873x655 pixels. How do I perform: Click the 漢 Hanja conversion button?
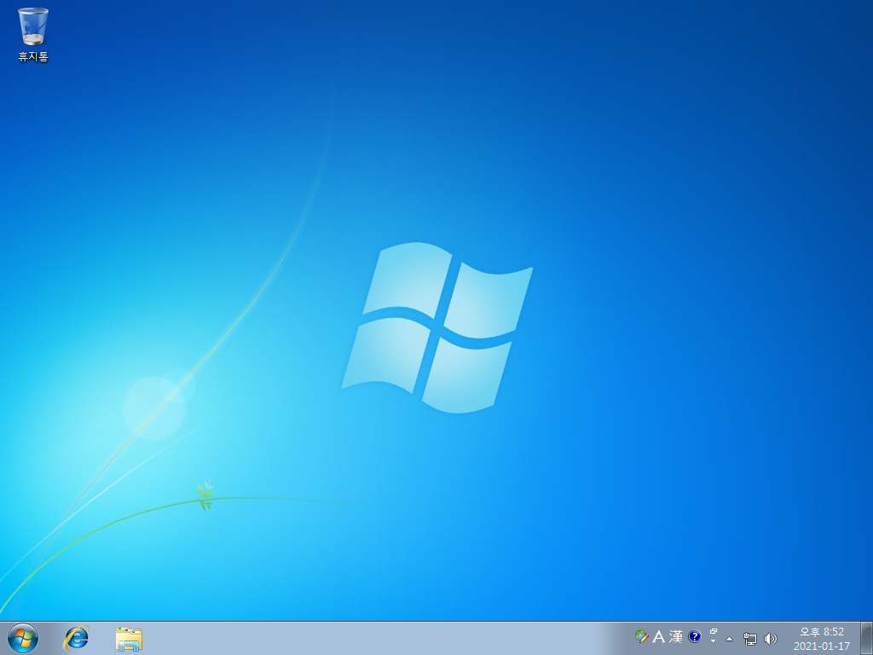tap(676, 636)
